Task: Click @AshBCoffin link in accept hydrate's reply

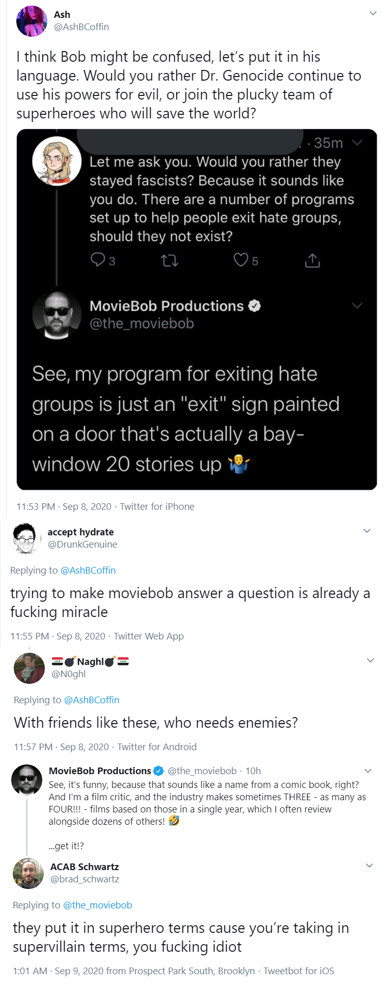Action: coord(88,570)
